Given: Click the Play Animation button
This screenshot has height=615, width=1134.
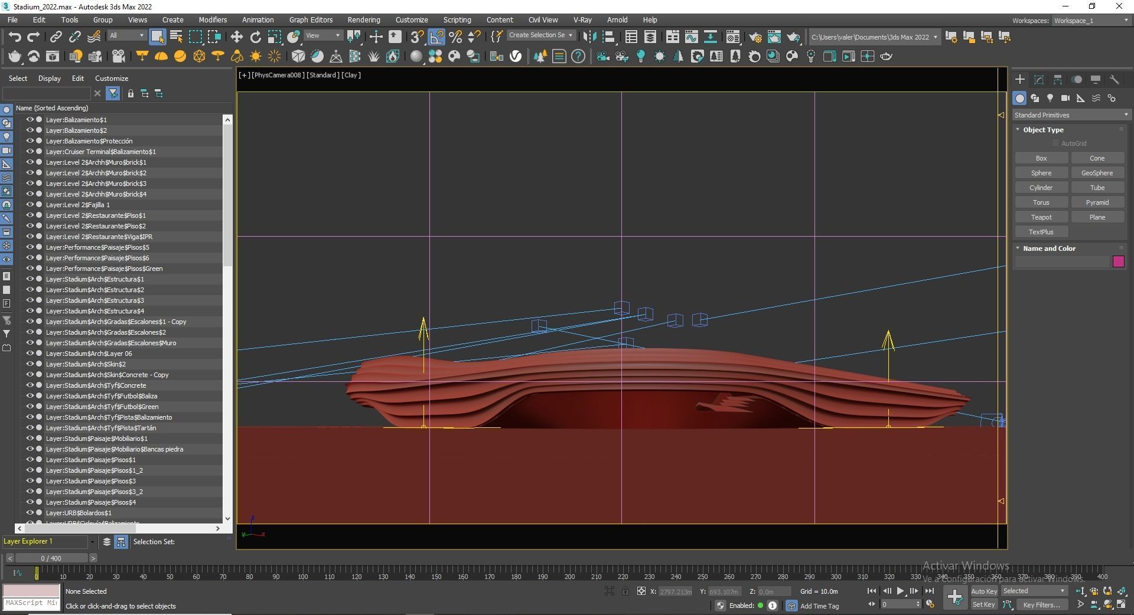Looking at the screenshot, I should (900, 591).
